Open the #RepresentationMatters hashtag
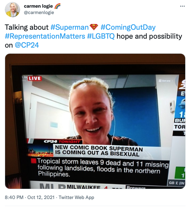 (45, 36)
